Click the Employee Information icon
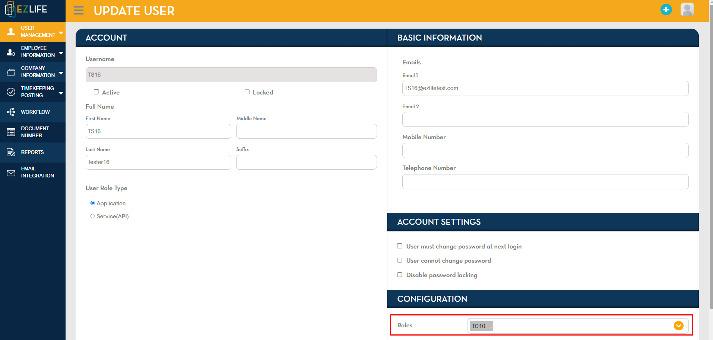The height and width of the screenshot is (340, 713). 11,52
